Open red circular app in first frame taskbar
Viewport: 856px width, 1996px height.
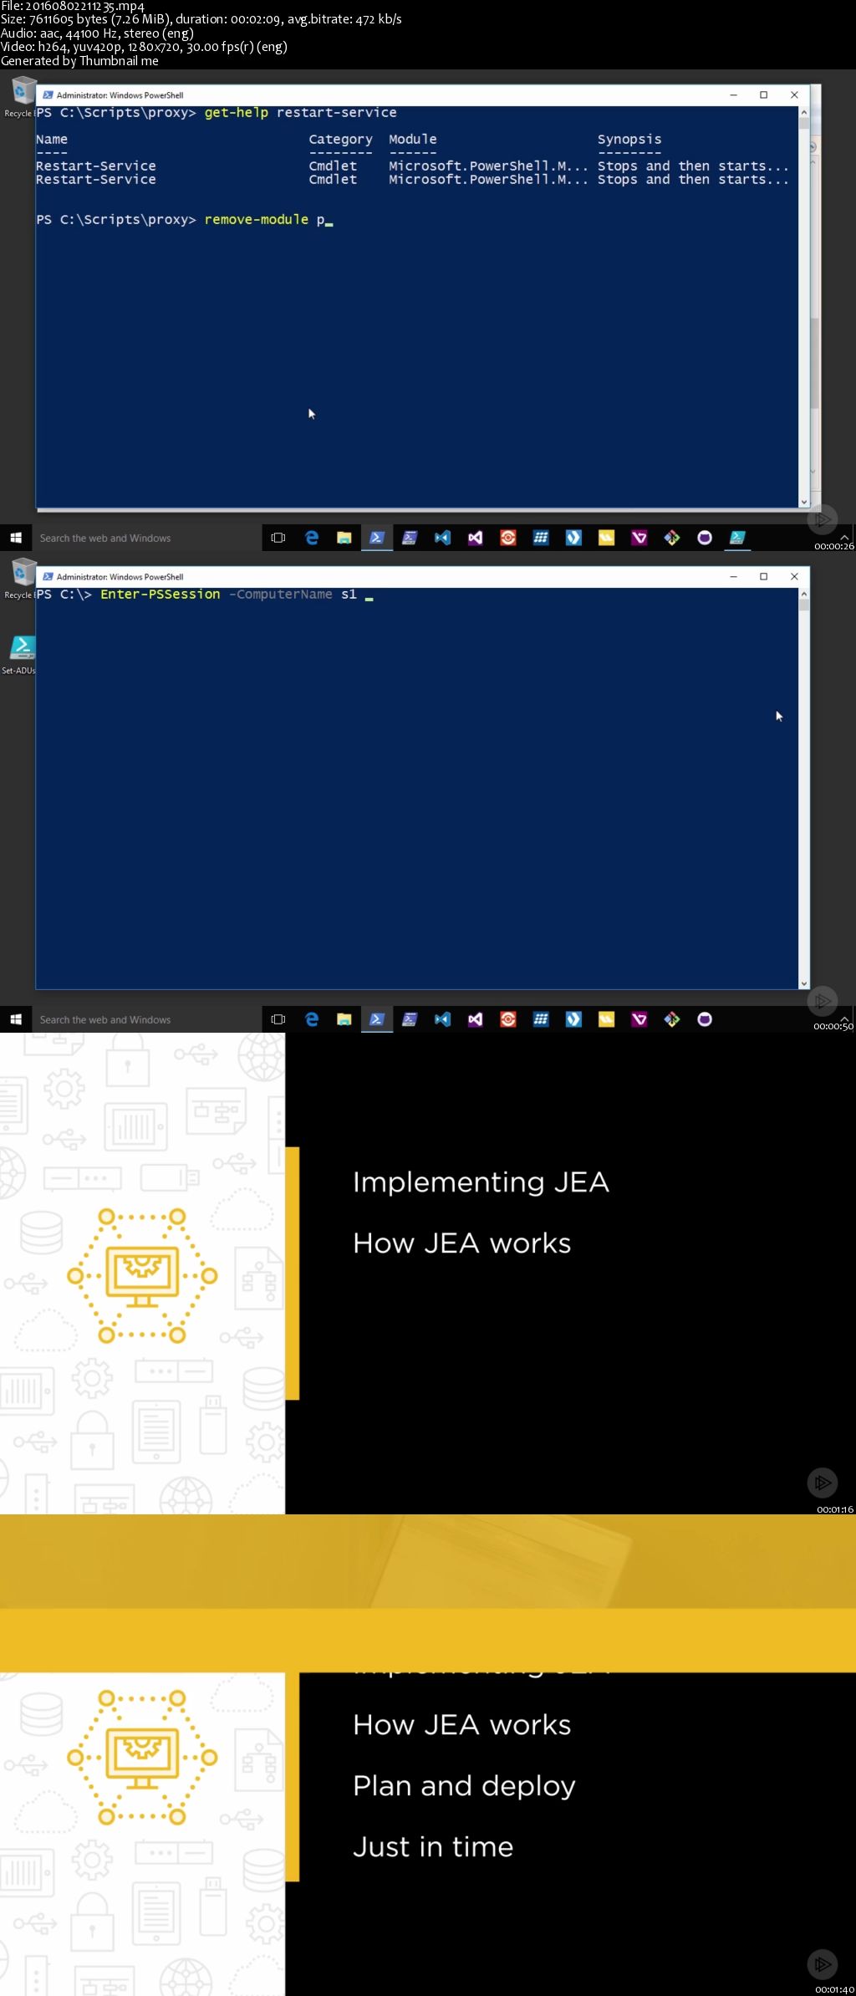(507, 538)
